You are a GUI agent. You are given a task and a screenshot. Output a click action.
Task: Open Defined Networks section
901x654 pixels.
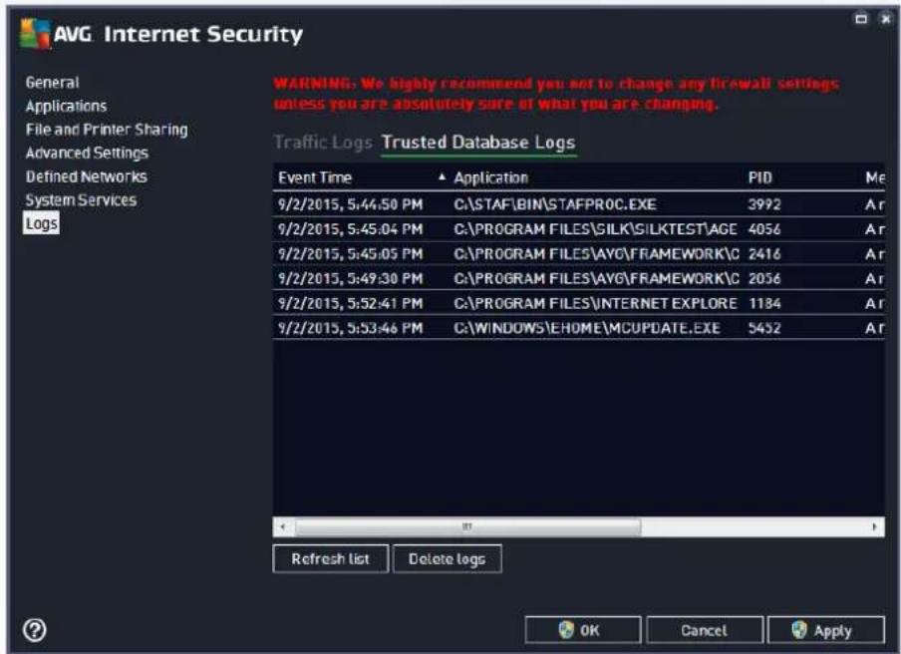coord(86,176)
